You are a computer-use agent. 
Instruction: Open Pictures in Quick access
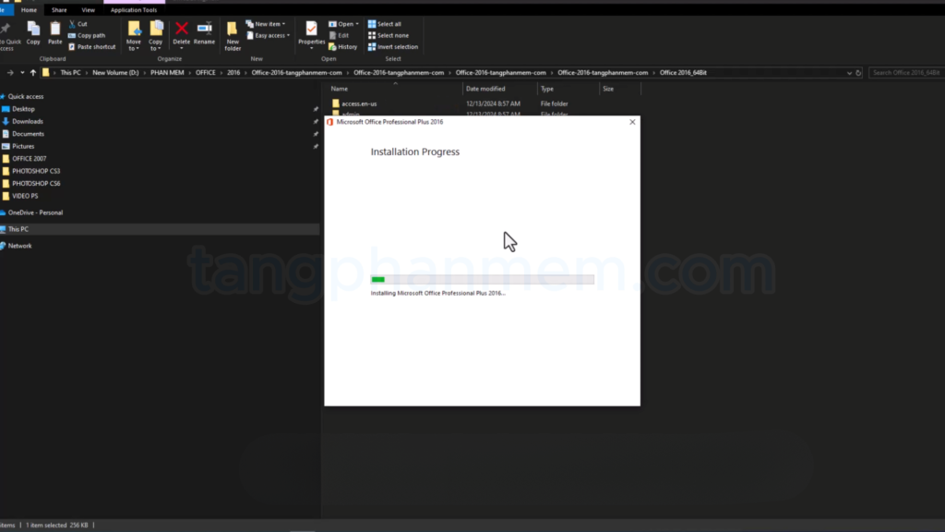[x=23, y=146]
